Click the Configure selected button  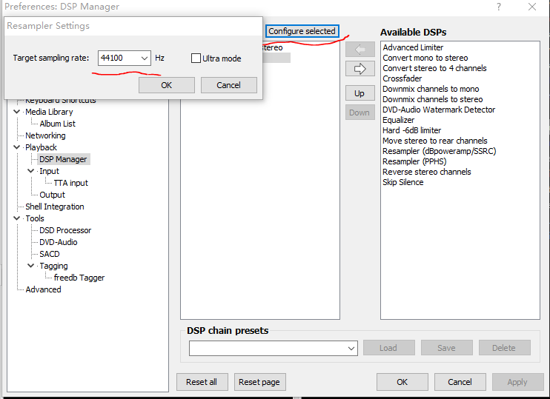(x=302, y=31)
